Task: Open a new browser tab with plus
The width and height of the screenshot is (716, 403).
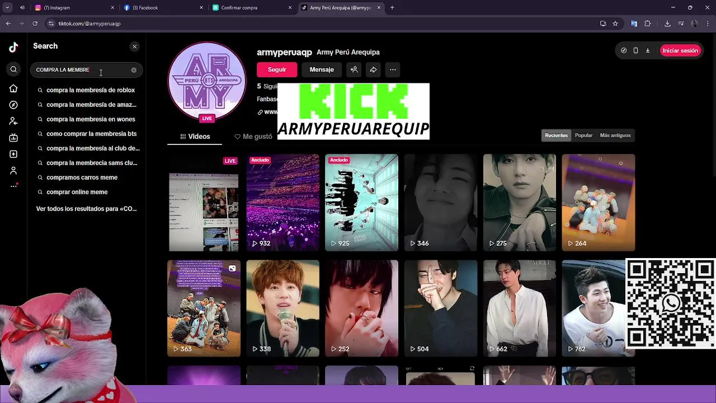Action: click(392, 8)
